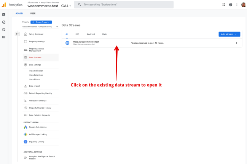This screenshot has height=164, width=247.
Task: Open the Google apps grid icon
Action: (224, 5)
